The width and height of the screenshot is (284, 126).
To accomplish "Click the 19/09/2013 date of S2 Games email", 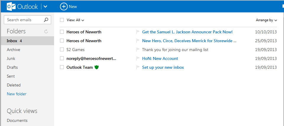I will [266, 50].
